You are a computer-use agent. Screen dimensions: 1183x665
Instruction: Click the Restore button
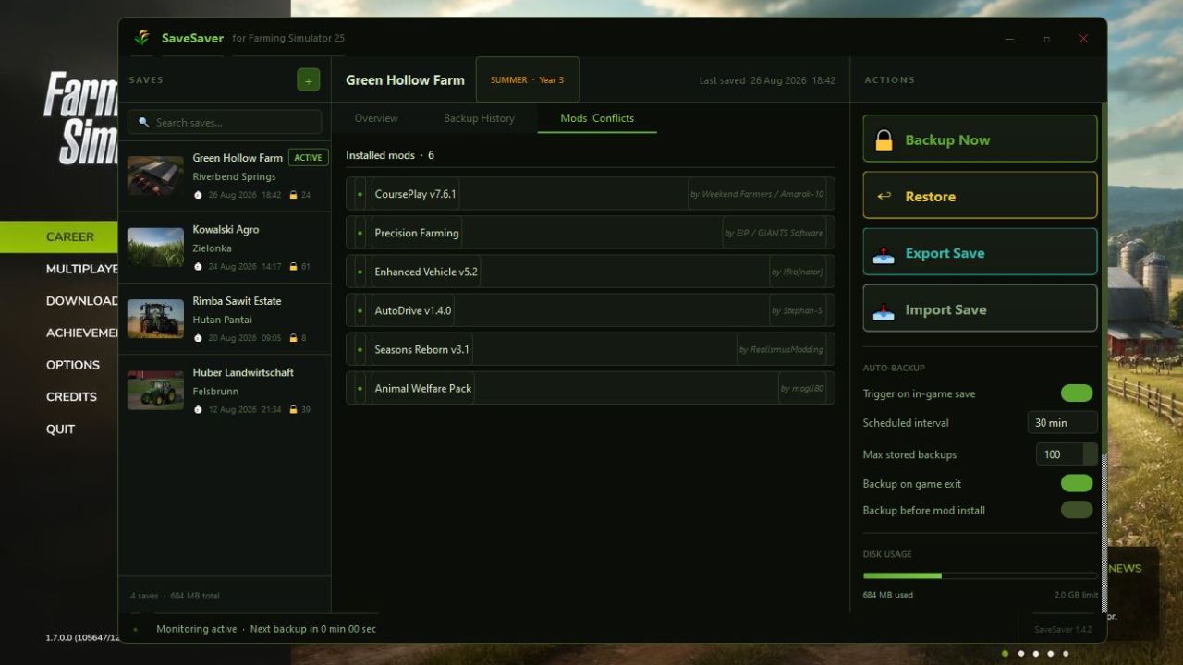(980, 196)
